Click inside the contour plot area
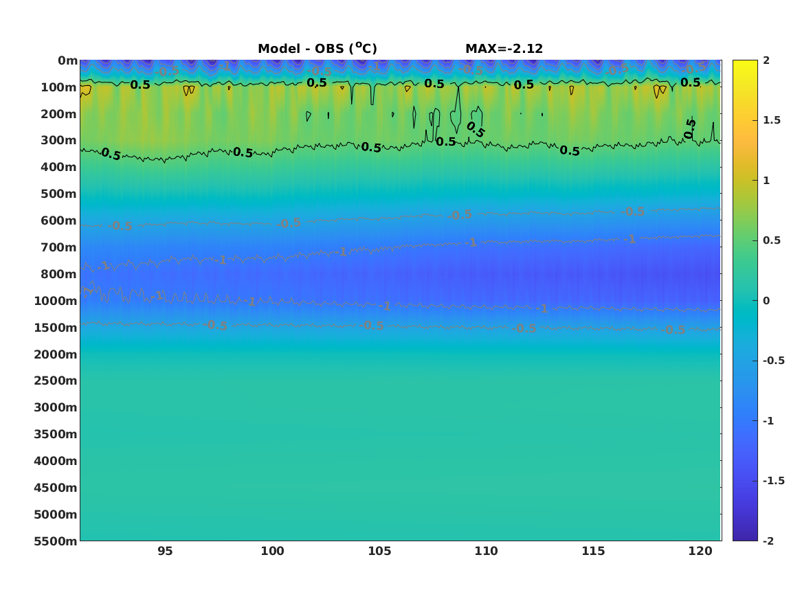The width and height of the screenshot is (802, 601). (x=401, y=301)
